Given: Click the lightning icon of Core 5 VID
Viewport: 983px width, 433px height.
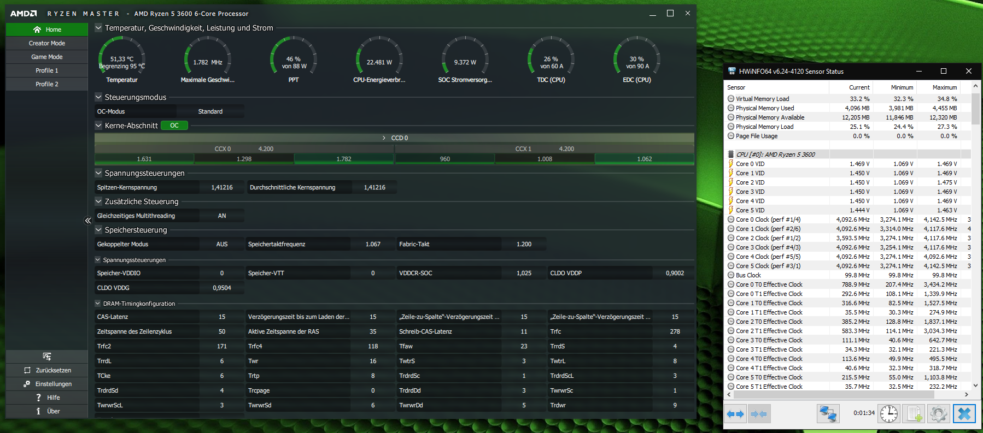Looking at the screenshot, I should click(731, 210).
